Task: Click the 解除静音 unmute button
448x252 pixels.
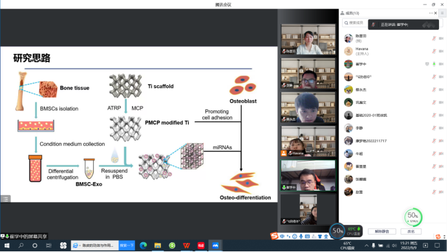Action: click(381, 231)
